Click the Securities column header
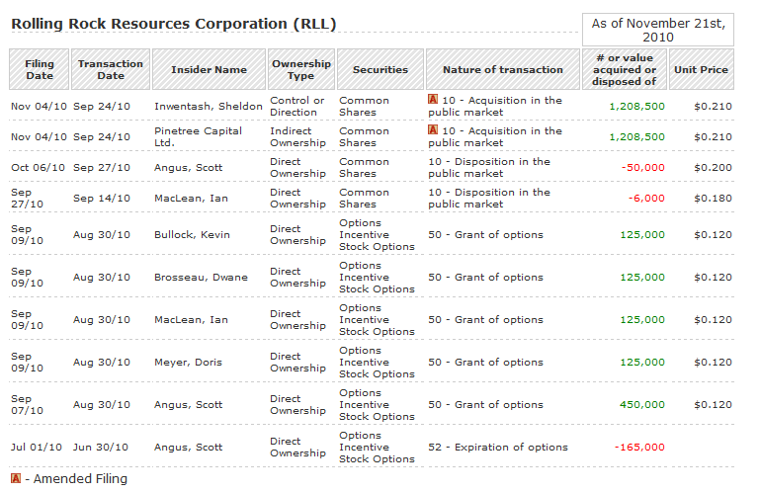Image resolution: width=759 pixels, height=493 pixels. [x=380, y=69]
